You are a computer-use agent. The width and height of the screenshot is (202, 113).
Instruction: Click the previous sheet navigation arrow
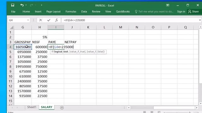pyautogui.click(x=12, y=108)
